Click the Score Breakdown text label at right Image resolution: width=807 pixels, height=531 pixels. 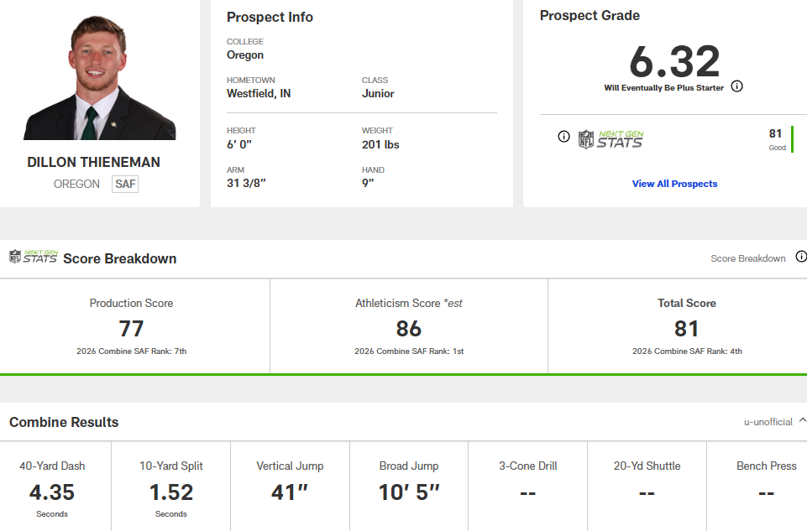click(x=748, y=258)
